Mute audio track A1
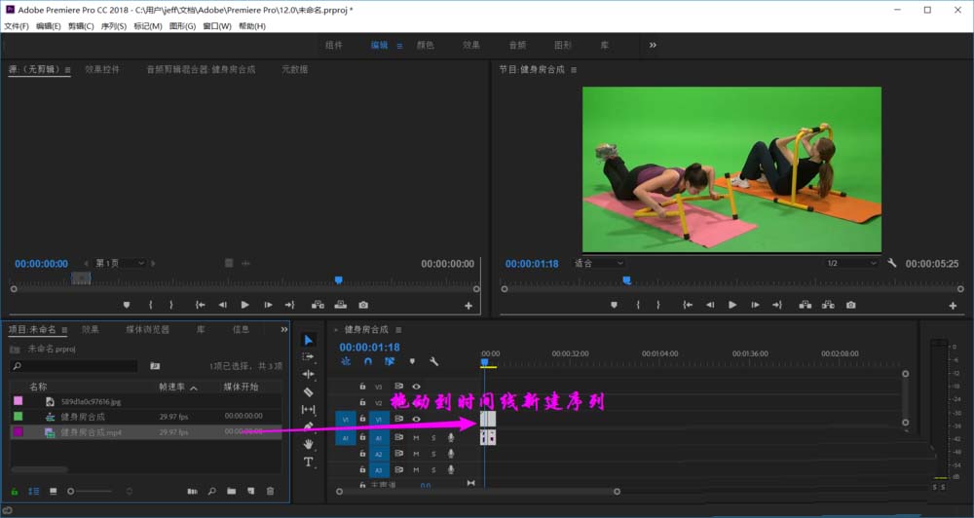Viewport: 974px width, 518px height. [416, 437]
